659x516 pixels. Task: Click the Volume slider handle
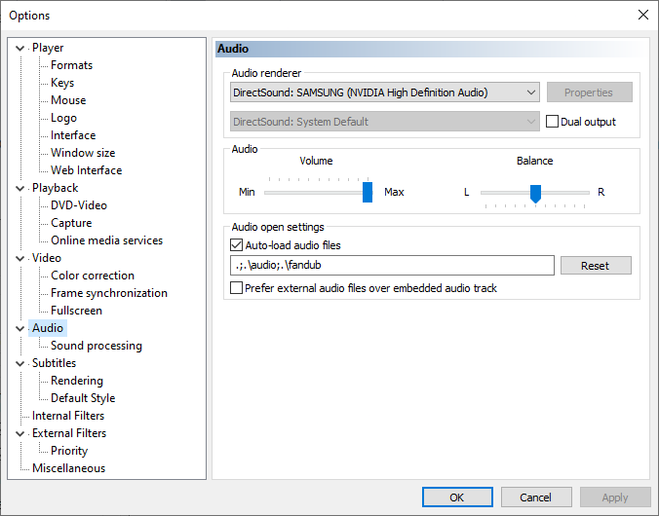click(x=368, y=192)
